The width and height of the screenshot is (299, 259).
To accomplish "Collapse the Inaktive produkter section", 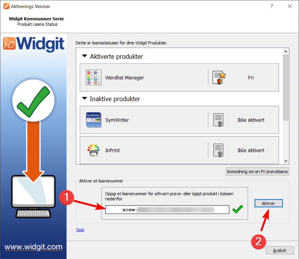I will coord(85,98).
